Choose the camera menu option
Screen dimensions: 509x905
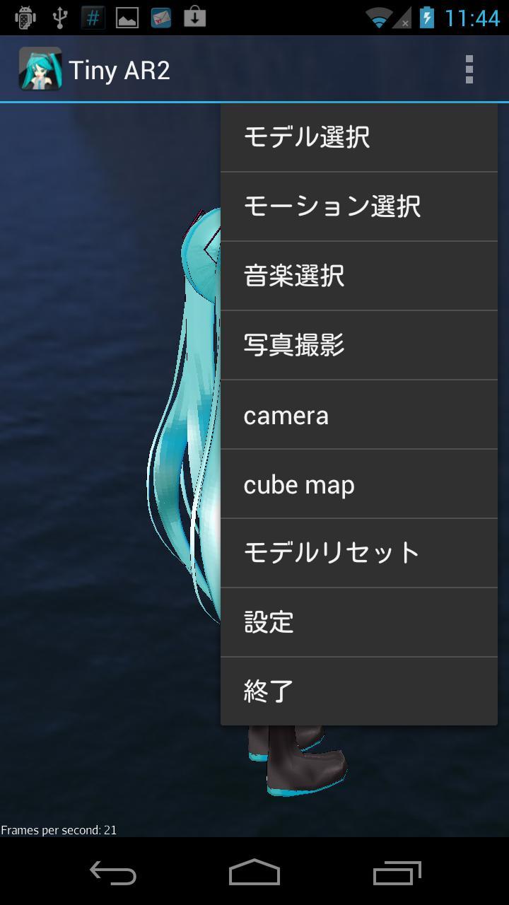point(358,415)
